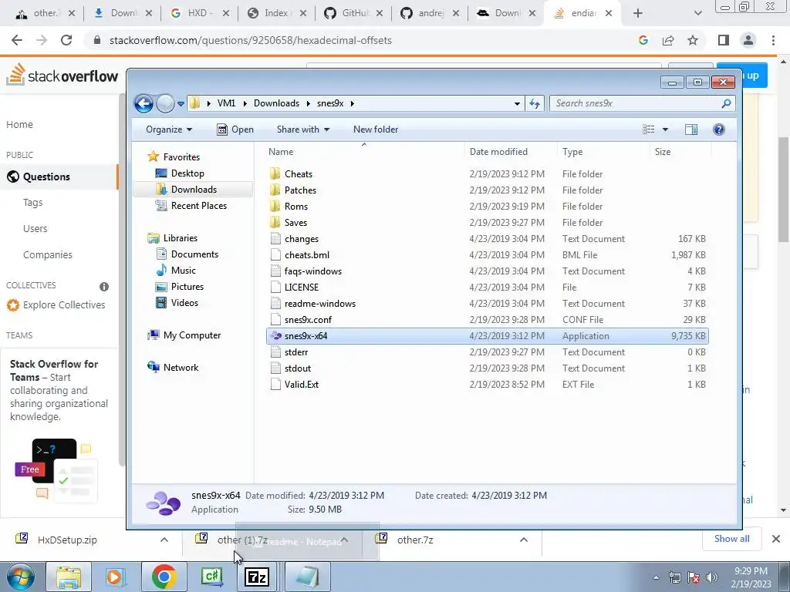
Task: Select Downloads in navigation pane
Action: [194, 190]
